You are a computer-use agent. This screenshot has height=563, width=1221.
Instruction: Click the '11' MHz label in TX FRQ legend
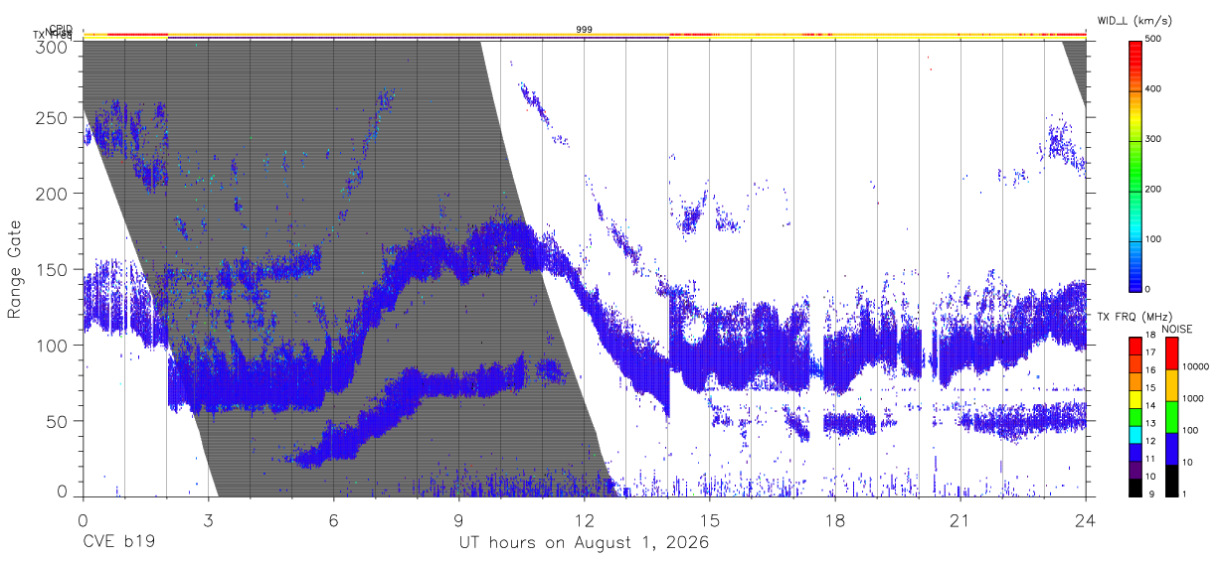tap(1151, 459)
